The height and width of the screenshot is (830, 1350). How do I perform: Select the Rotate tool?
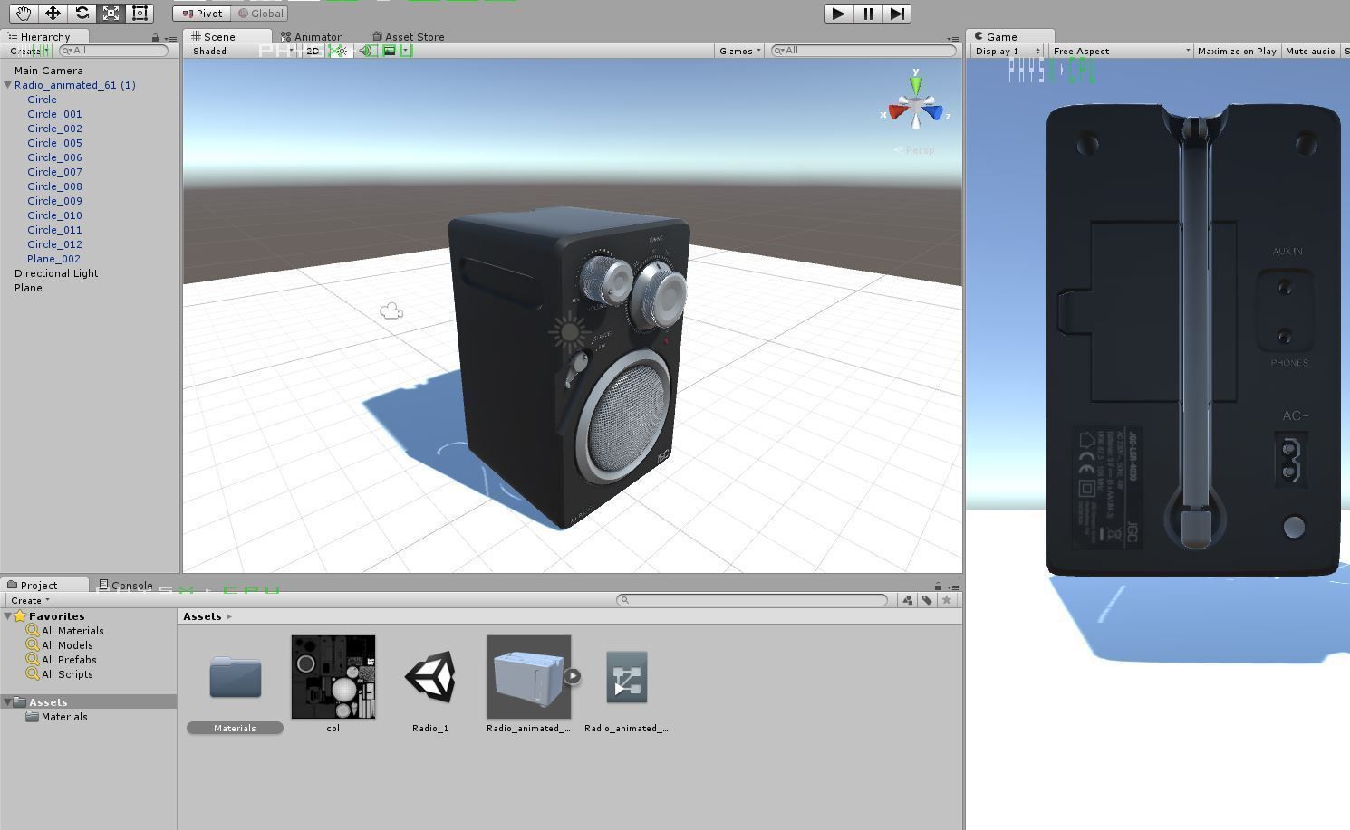coord(82,14)
